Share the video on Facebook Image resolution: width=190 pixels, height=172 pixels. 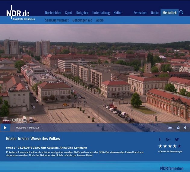[x=160, y=139]
